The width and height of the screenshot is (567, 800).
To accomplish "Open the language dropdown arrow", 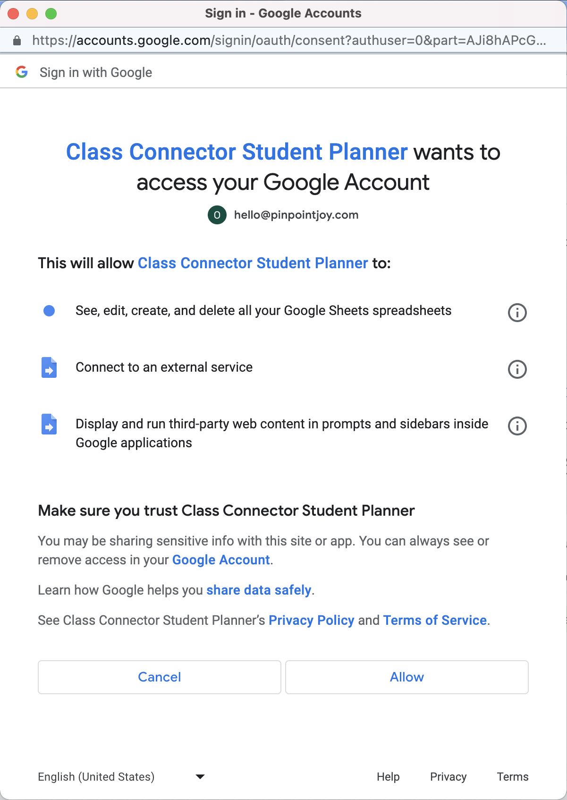I will (200, 776).
